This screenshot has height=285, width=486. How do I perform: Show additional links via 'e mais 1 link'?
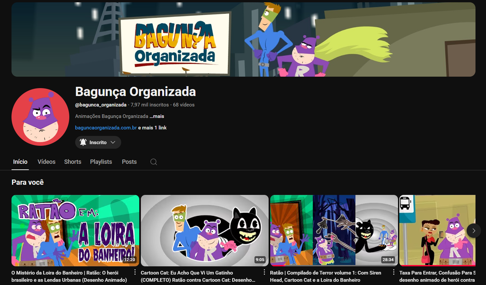[152, 128]
